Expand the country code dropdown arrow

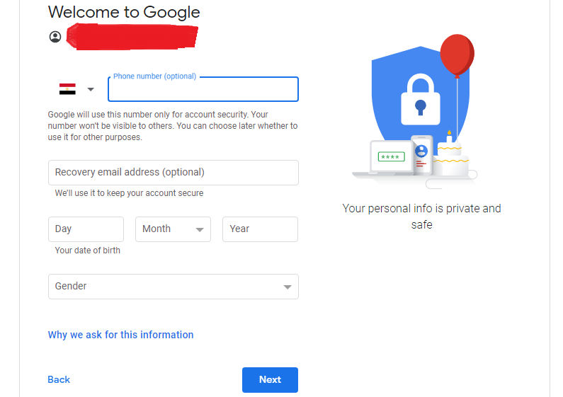91,89
